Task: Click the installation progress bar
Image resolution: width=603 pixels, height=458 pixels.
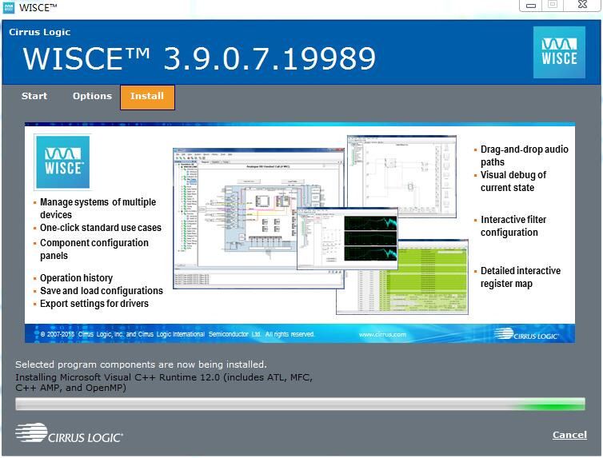Action: (x=300, y=404)
